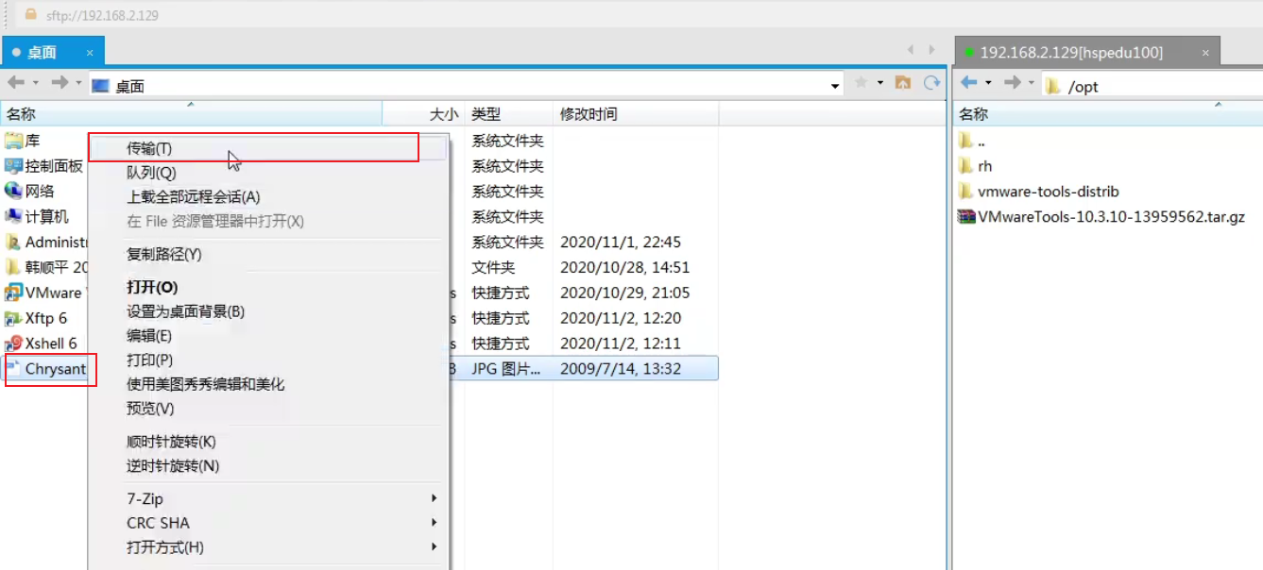Click the local favorites star icon
The image size is (1263, 570).
[861, 83]
